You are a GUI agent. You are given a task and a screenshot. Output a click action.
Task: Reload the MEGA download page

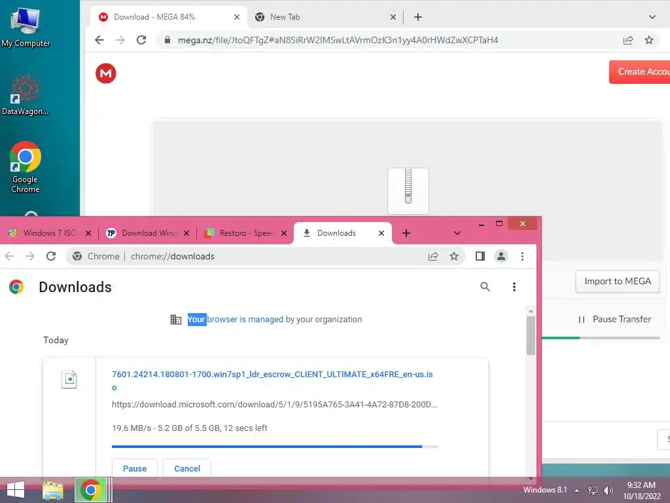pyautogui.click(x=141, y=40)
